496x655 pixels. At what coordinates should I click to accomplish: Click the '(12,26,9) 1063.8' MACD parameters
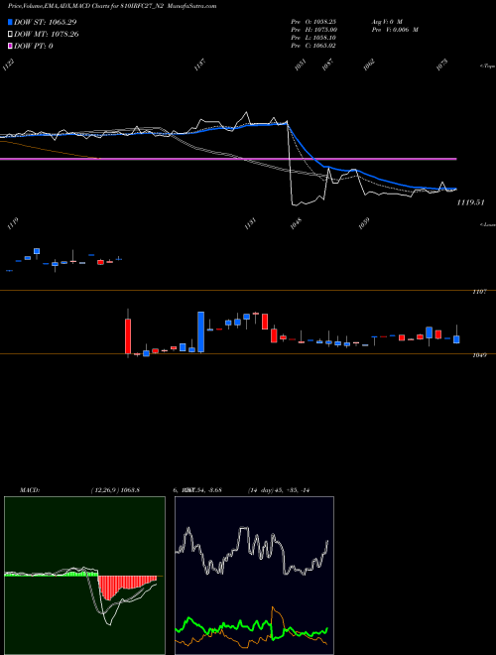coord(115,490)
